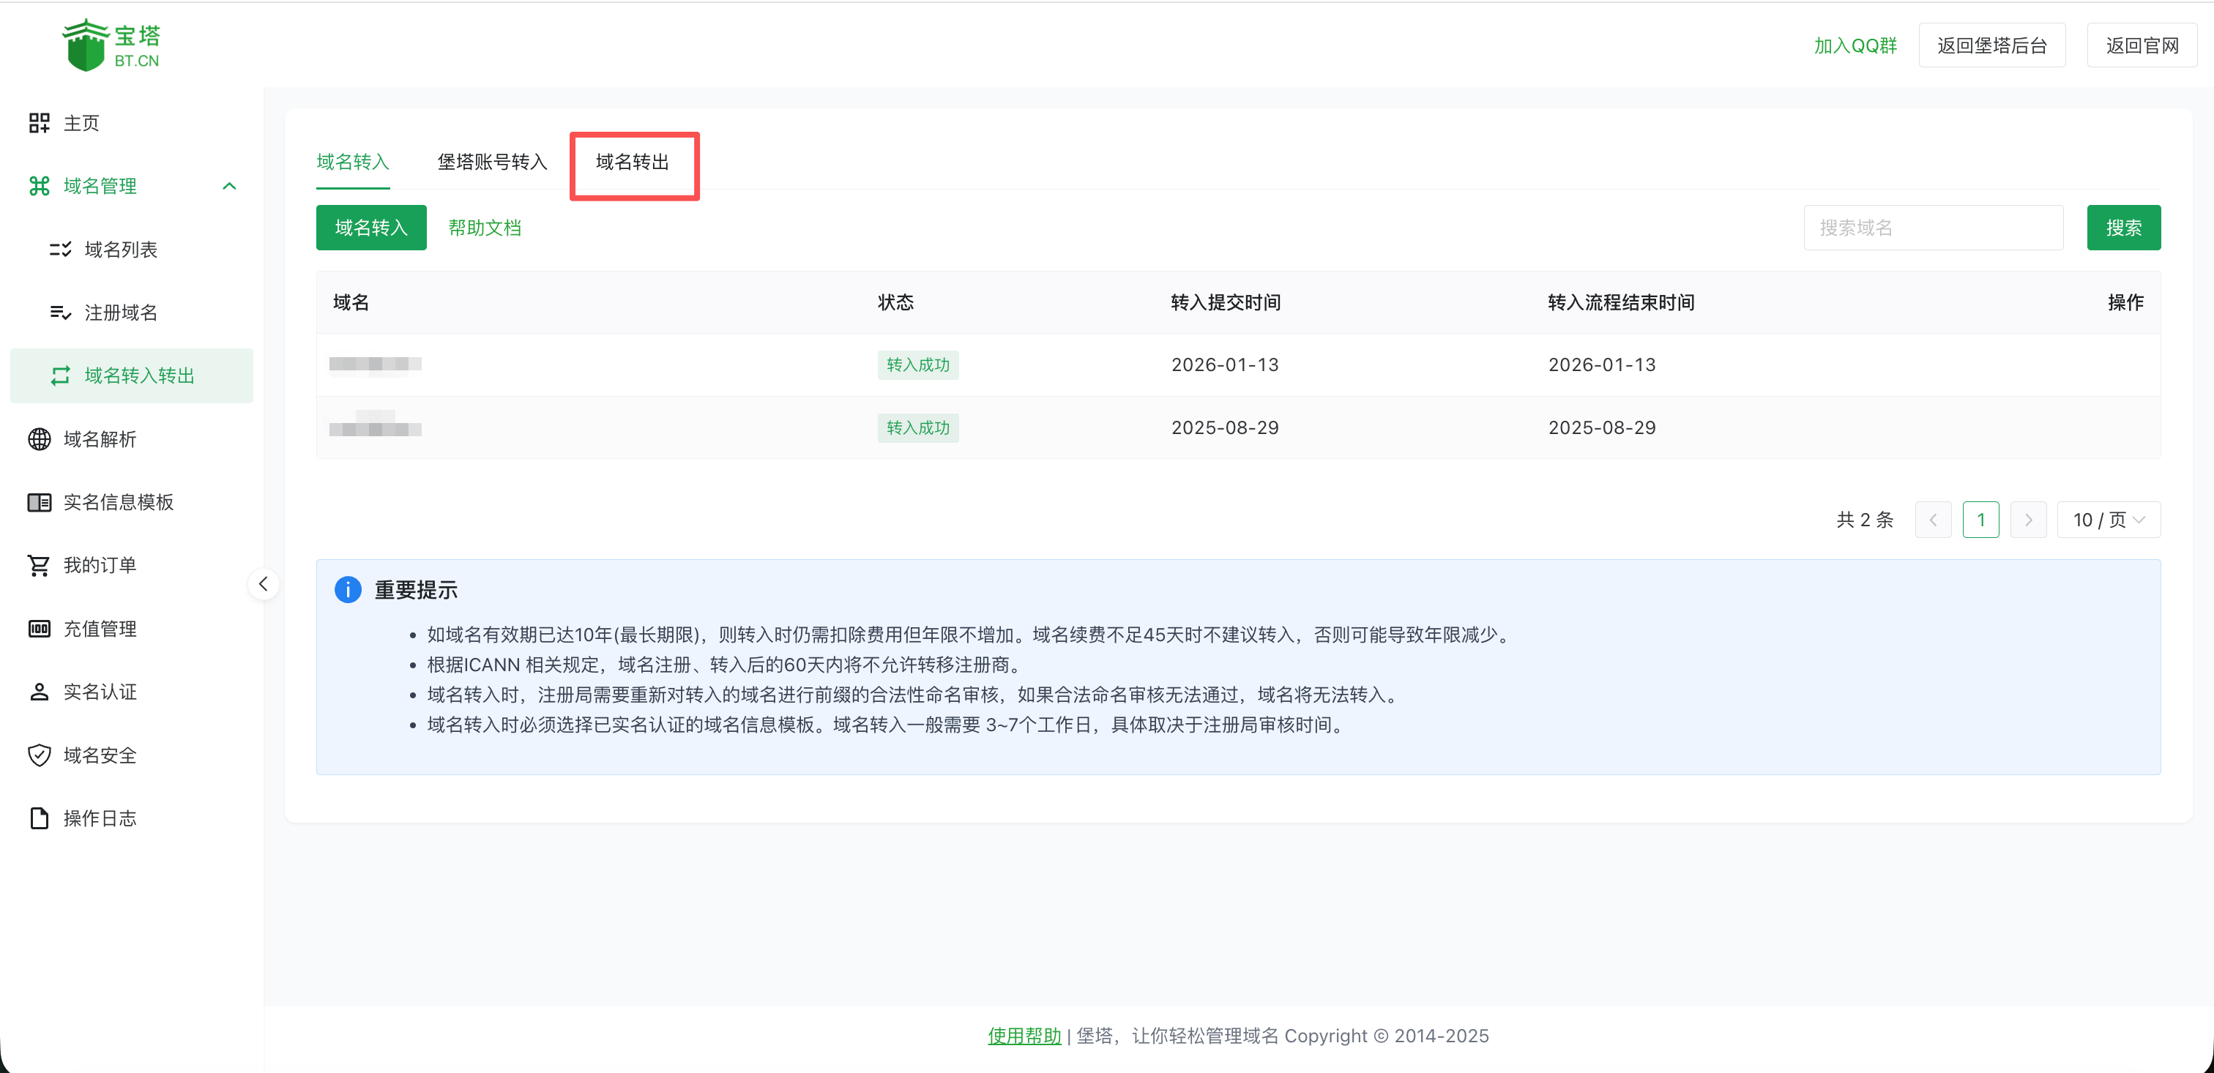
Task: Collapse the 域名管理 sidebar group
Action: (228, 186)
